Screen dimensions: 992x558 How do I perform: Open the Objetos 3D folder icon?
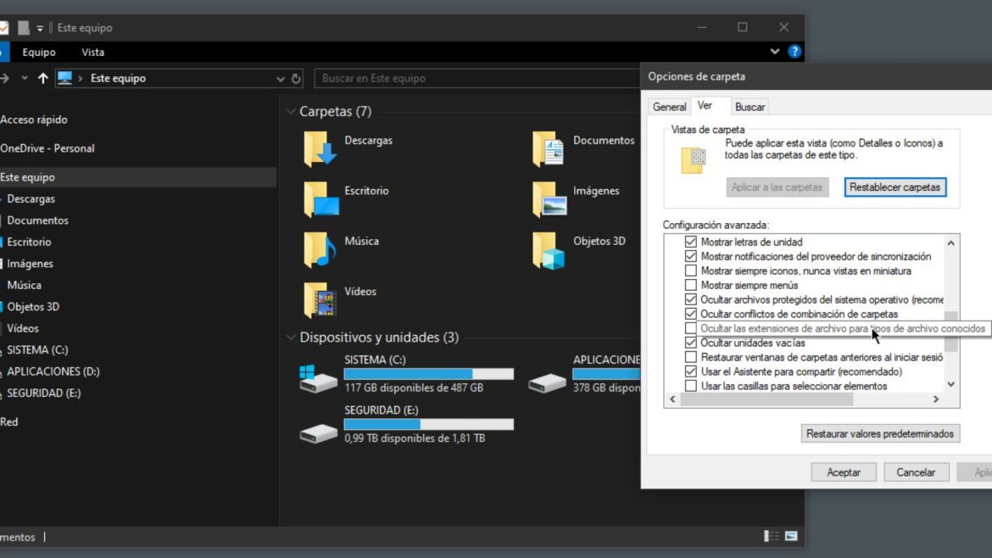tap(549, 250)
